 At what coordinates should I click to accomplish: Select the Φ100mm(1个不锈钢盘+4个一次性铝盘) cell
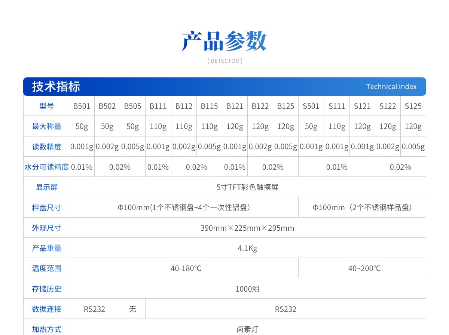(x=184, y=208)
